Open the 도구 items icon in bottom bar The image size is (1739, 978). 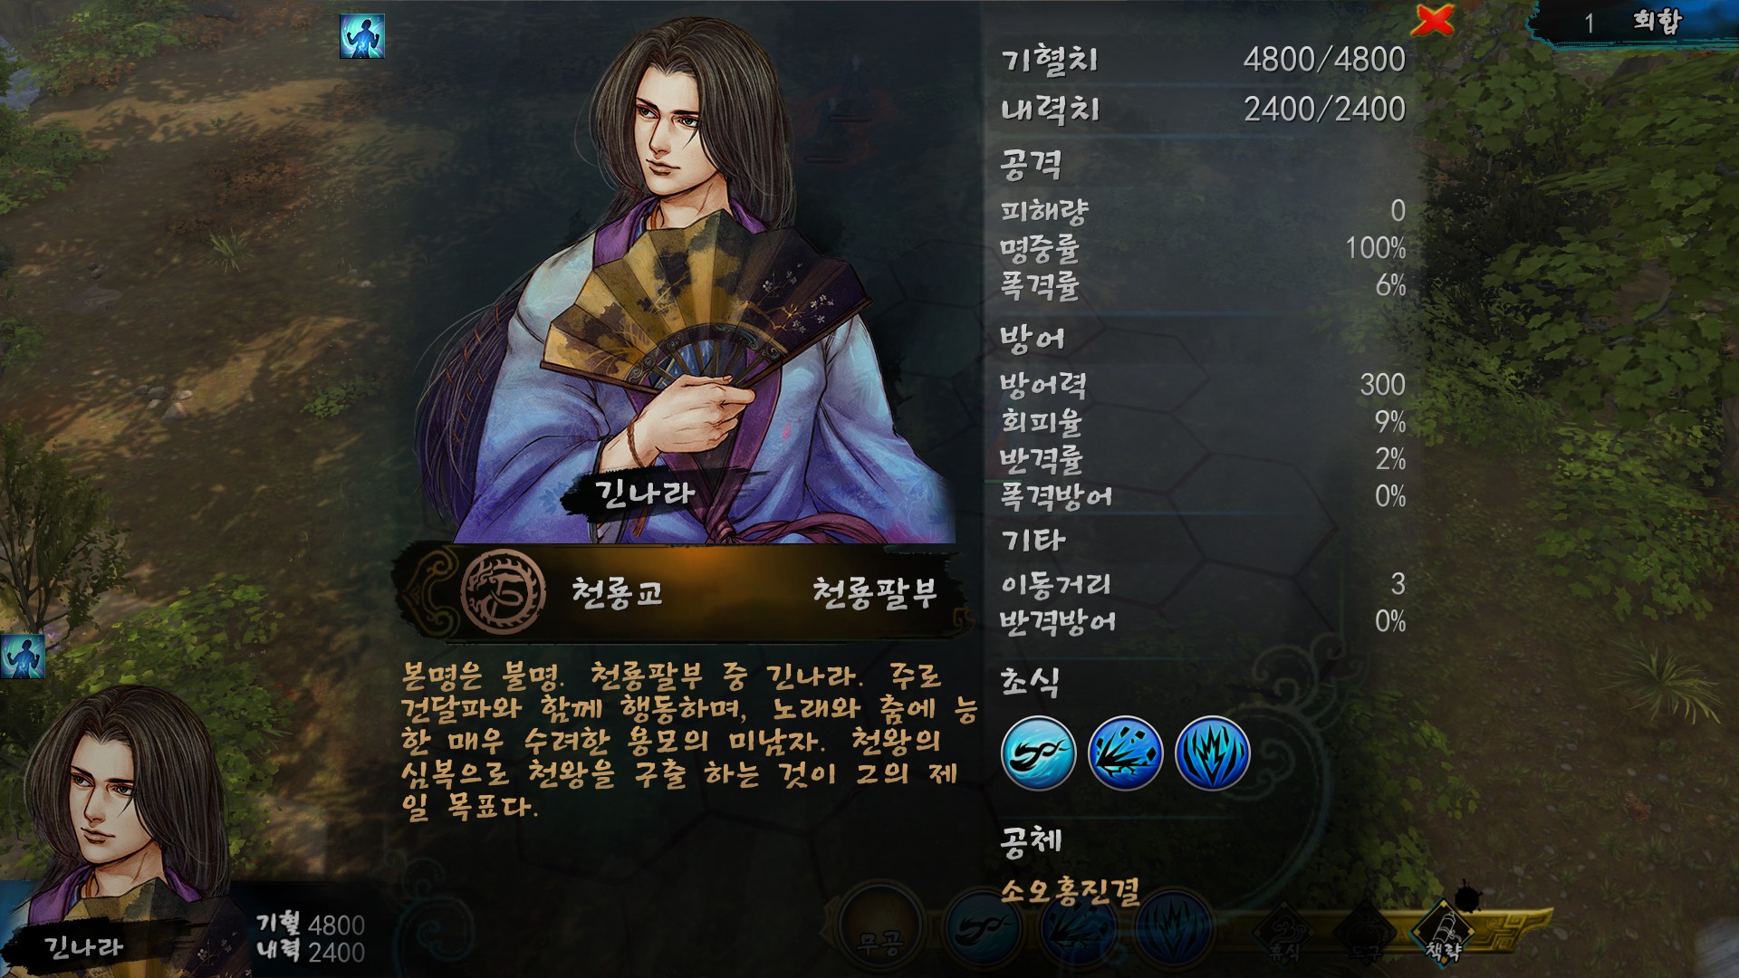point(1365,935)
